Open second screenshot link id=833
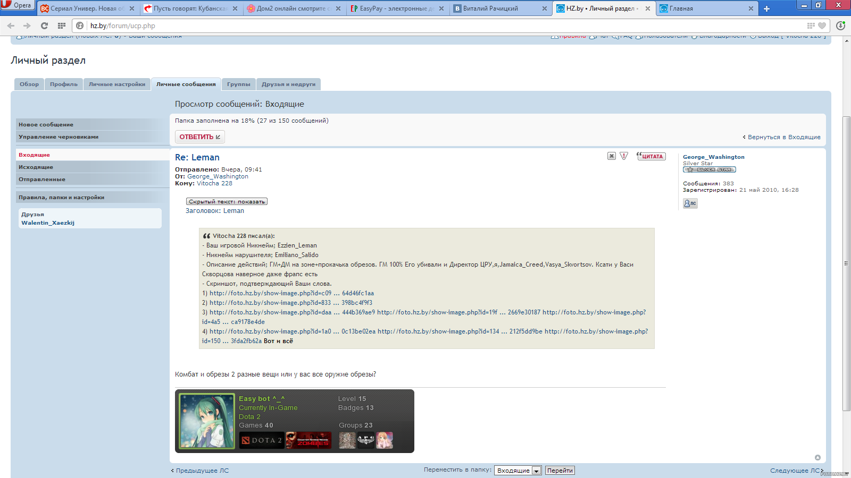This screenshot has height=478, width=851. coord(291,303)
